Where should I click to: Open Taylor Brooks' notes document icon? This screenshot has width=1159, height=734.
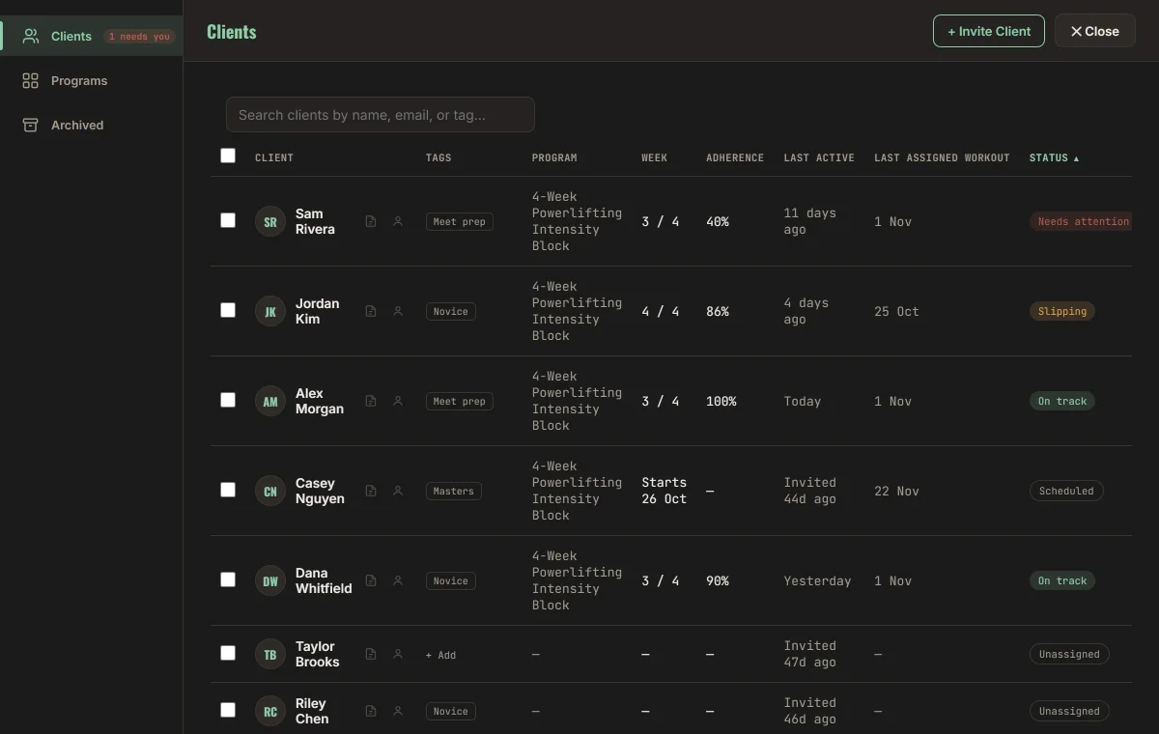[x=371, y=654]
